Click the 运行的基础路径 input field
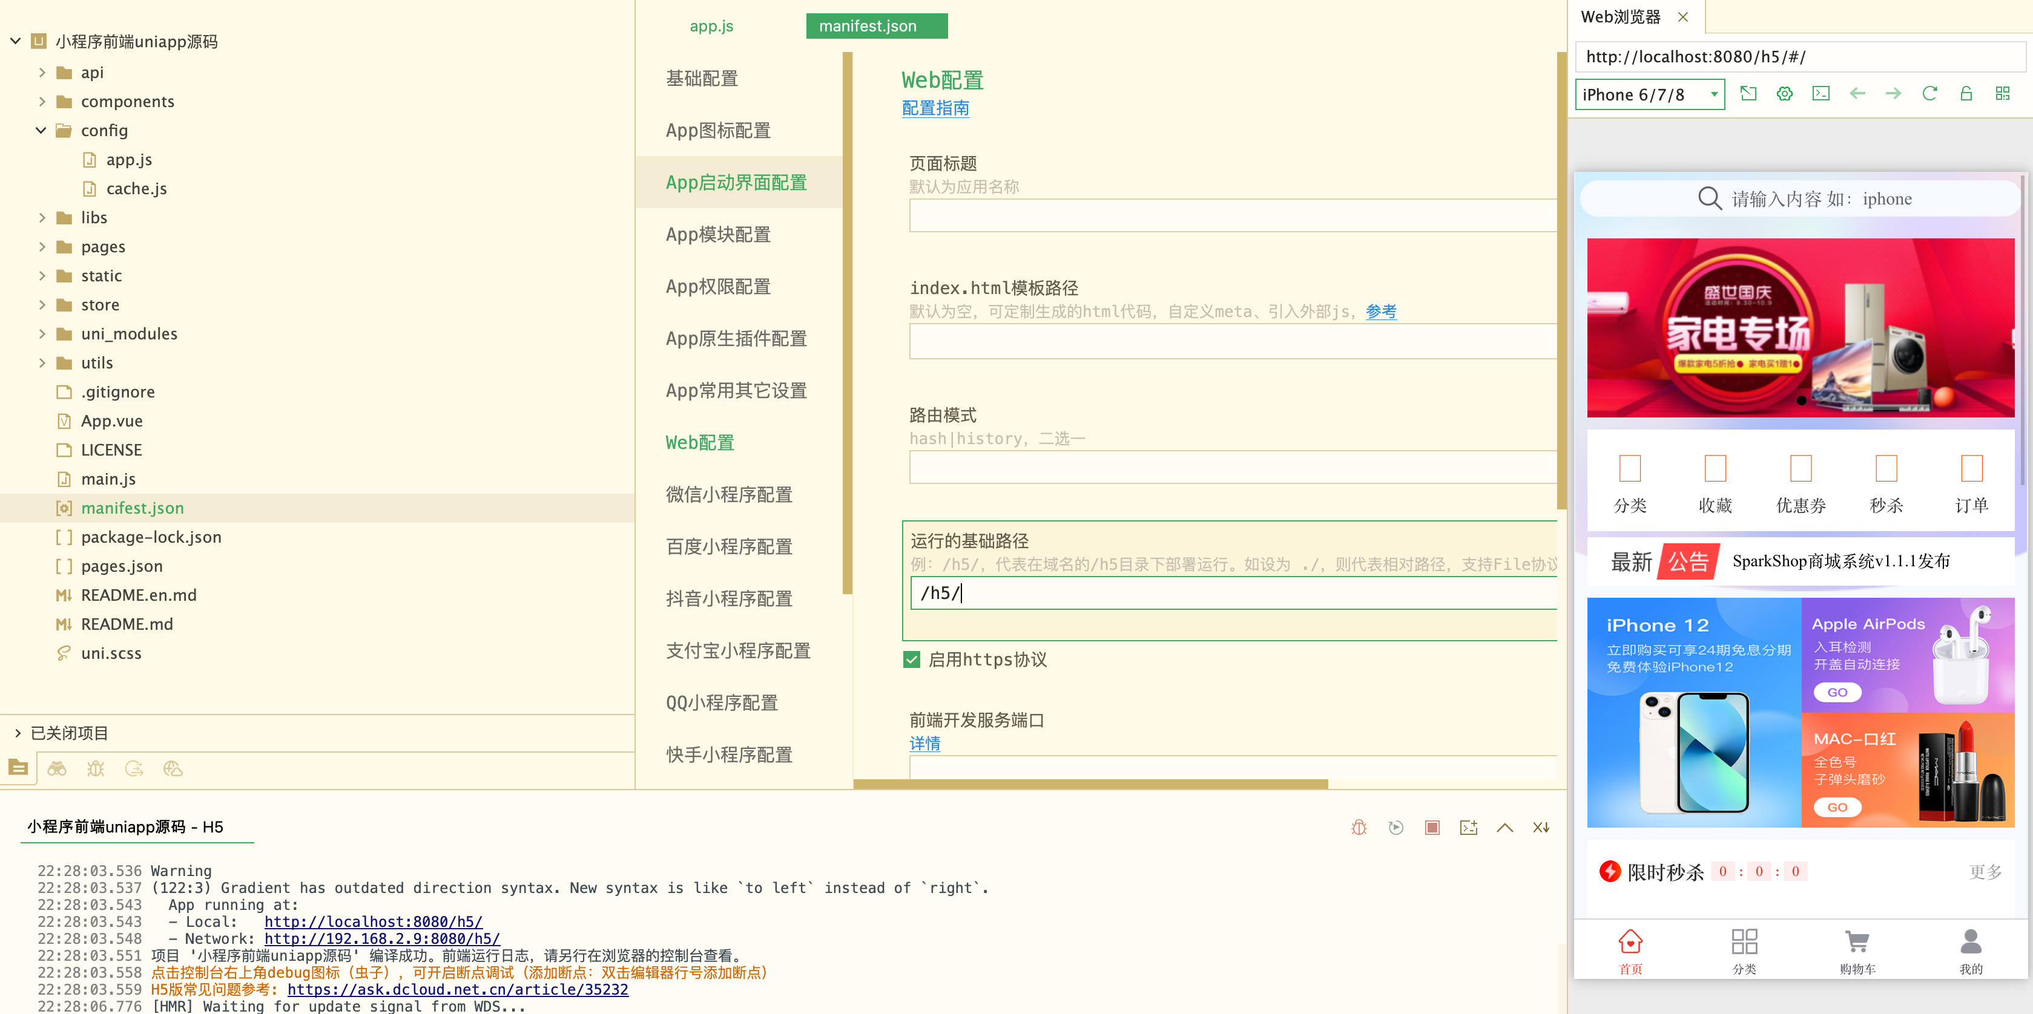The height and width of the screenshot is (1014, 2033). point(1233,592)
